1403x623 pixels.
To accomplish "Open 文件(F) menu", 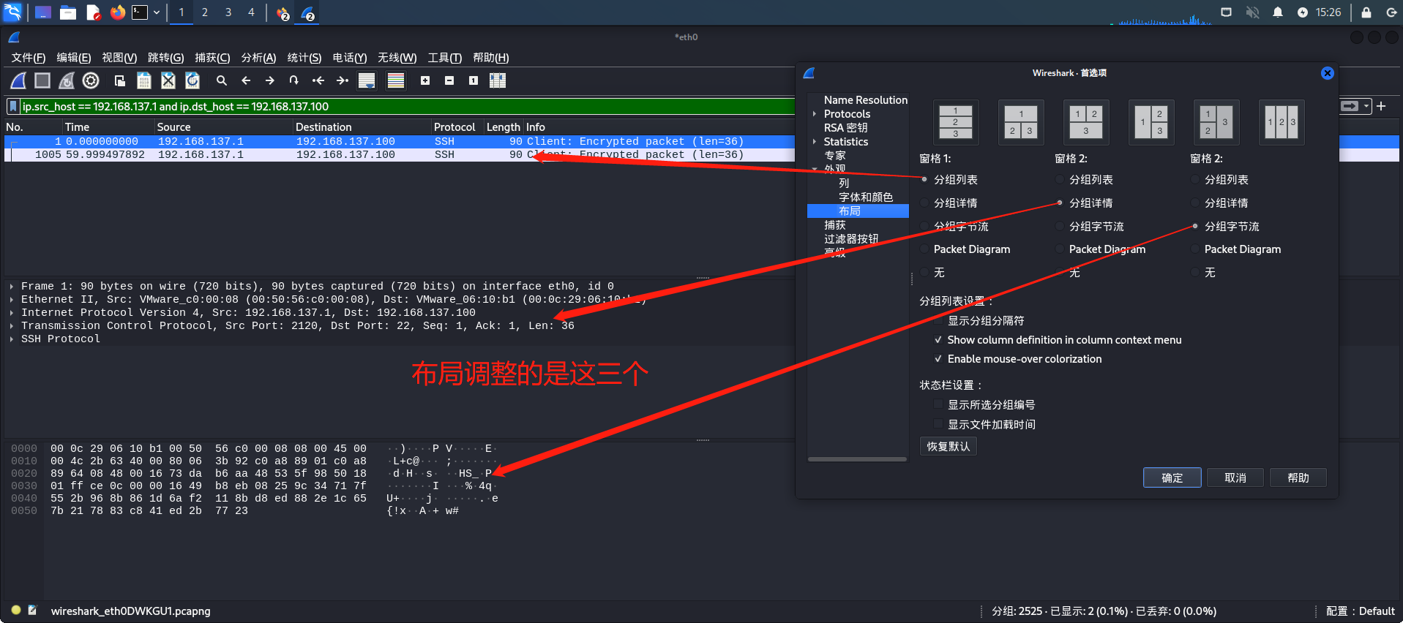I will click(28, 57).
